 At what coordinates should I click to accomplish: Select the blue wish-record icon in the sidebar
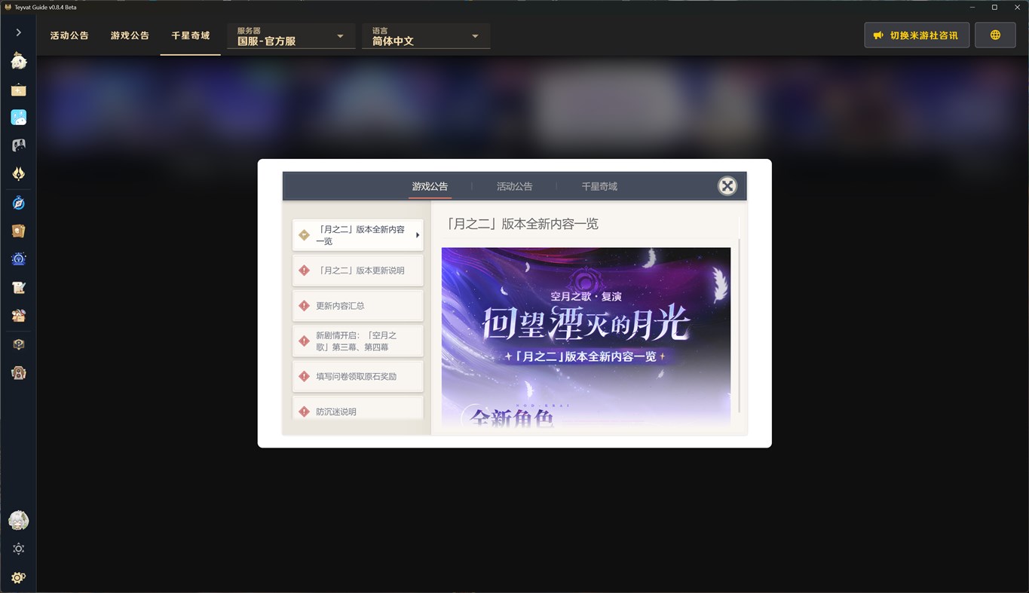(x=18, y=117)
